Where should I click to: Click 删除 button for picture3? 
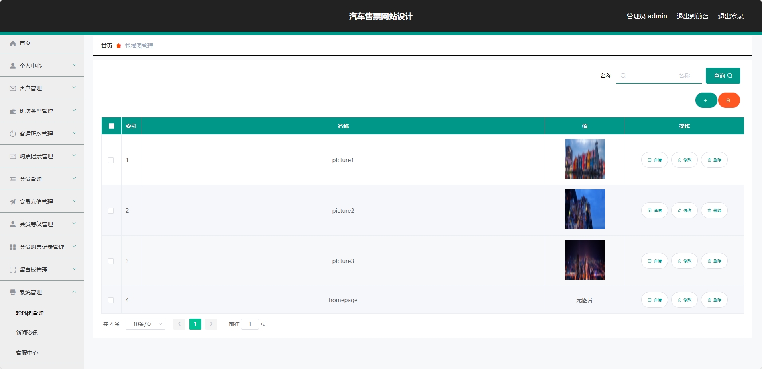click(714, 261)
